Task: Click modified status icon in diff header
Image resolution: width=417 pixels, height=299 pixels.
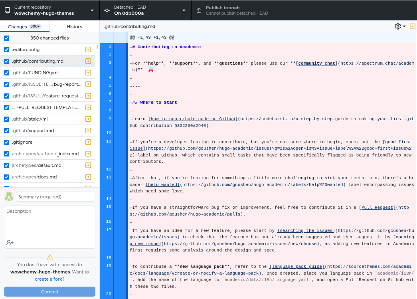Action: 413,26
